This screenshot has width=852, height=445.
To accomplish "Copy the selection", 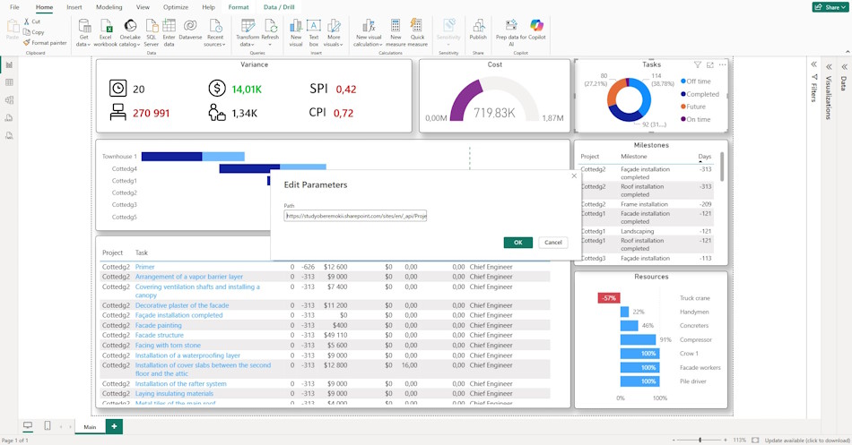I will [x=34, y=32].
